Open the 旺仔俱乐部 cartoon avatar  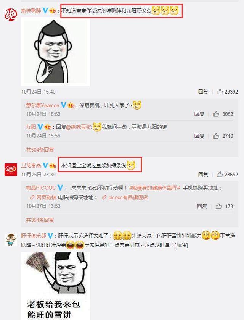pyautogui.click(x=11, y=240)
